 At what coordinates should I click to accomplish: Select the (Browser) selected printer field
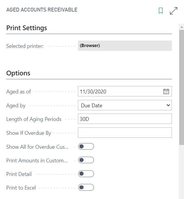pos(125,46)
